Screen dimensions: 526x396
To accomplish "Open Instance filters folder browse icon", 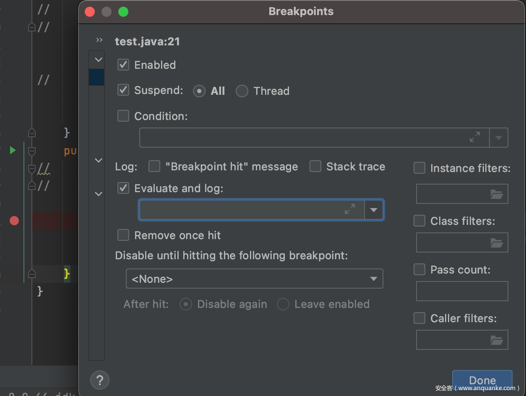I will 496,194.
